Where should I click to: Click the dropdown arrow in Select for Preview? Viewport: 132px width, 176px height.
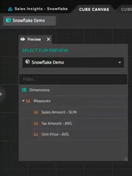point(120,63)
